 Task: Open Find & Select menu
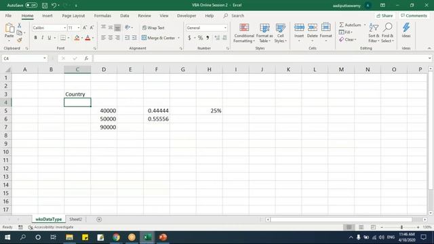tap(387, 33)
